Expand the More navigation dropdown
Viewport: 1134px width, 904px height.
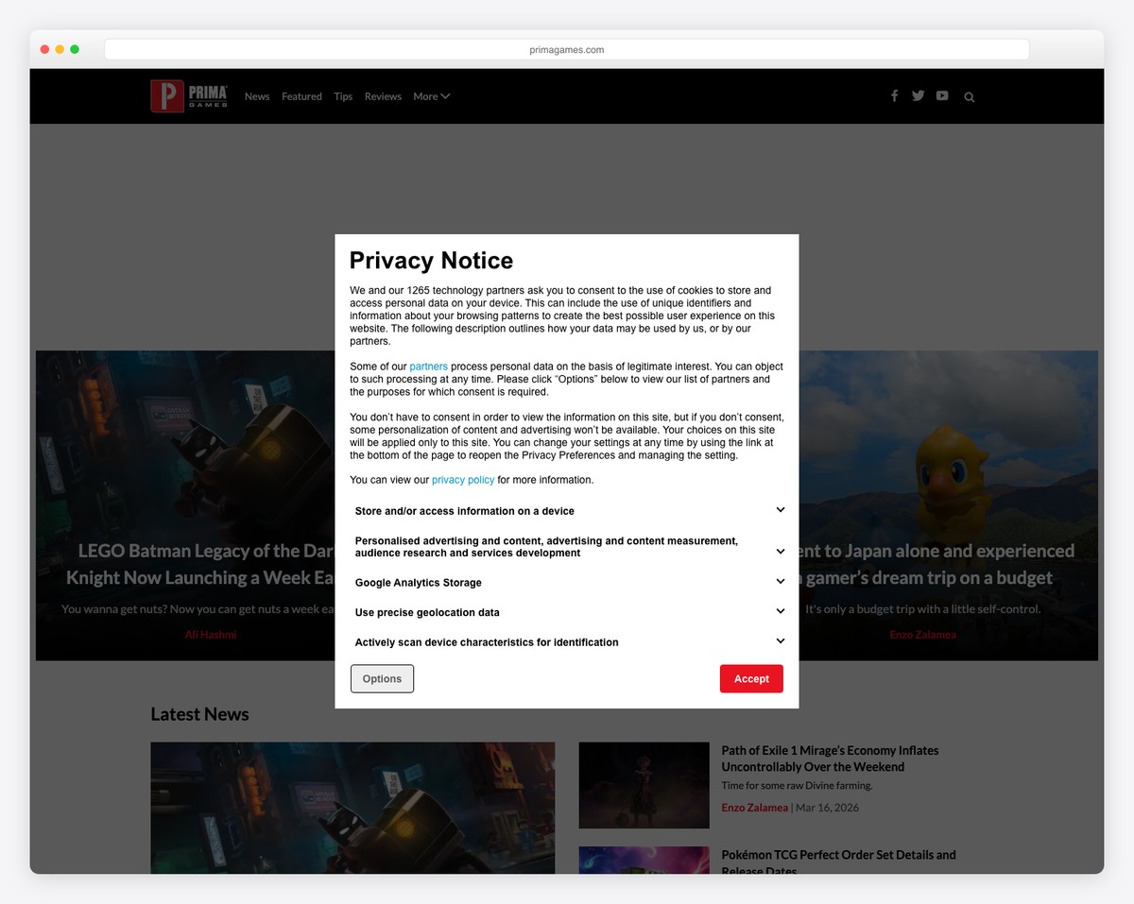pyautogui.click(x=431, y=96)
